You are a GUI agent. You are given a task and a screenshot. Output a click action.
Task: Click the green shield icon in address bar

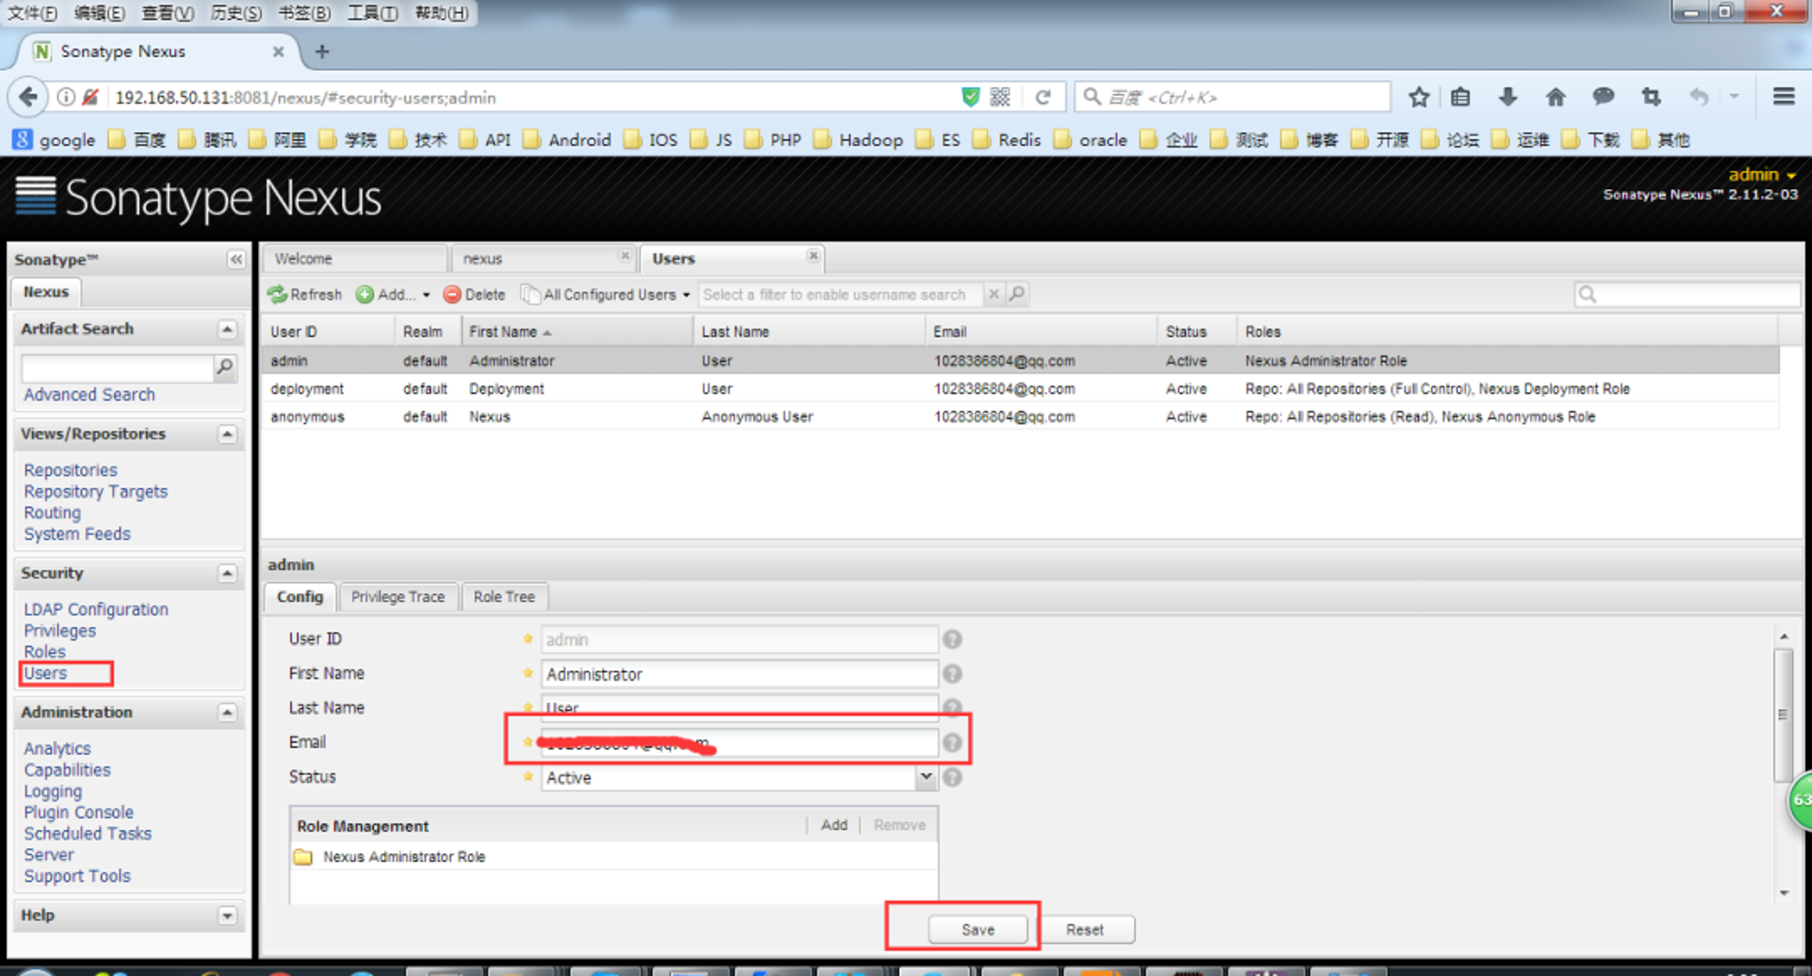click(x=970, y=97)
